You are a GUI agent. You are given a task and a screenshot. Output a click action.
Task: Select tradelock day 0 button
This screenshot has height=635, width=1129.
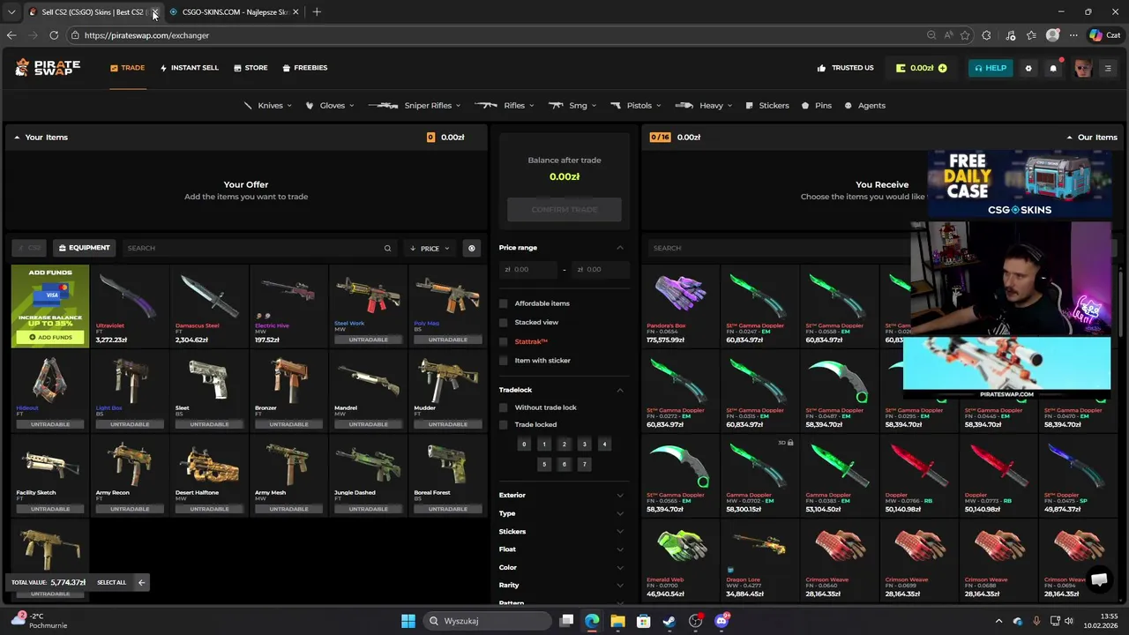coord(524,444)
